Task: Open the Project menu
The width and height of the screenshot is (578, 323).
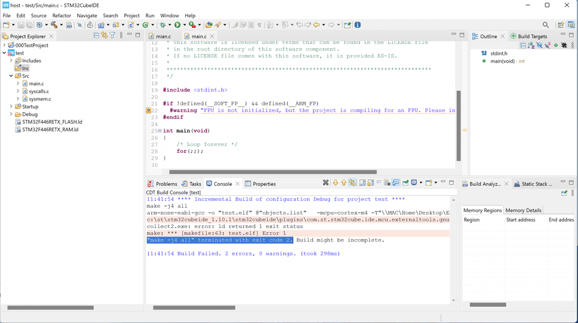Action: click(131, 16)
